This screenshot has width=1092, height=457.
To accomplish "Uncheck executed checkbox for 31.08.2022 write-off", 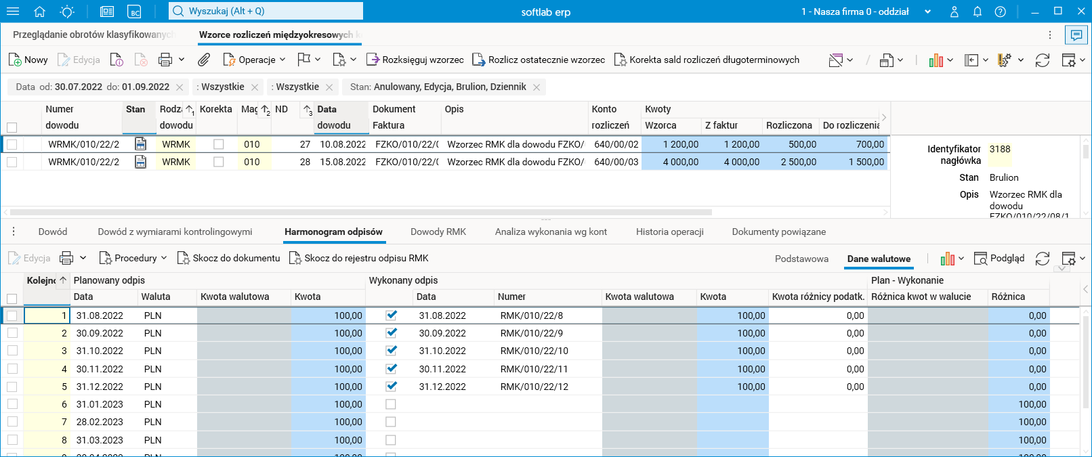I will [391, 315].
